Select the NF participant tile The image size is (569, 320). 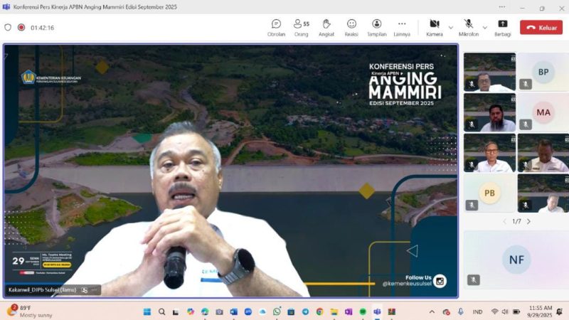[x=516, y=260]
